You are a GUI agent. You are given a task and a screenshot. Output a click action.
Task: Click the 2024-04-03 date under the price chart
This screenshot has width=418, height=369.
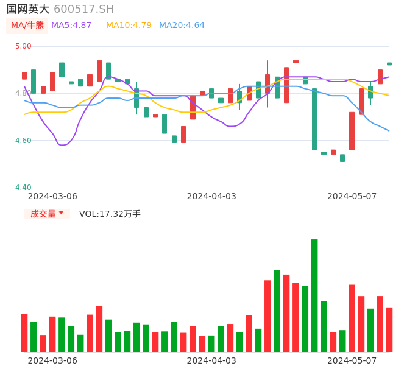[211, 196]
